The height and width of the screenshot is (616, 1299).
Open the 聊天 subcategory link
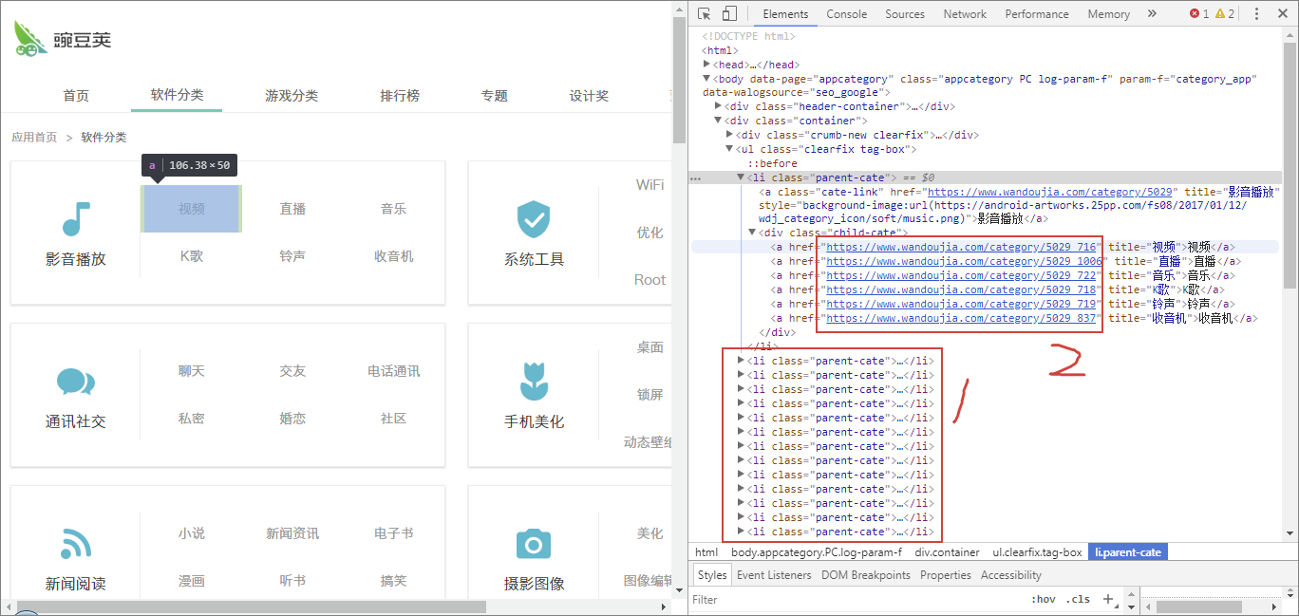[x=191, y=371]
